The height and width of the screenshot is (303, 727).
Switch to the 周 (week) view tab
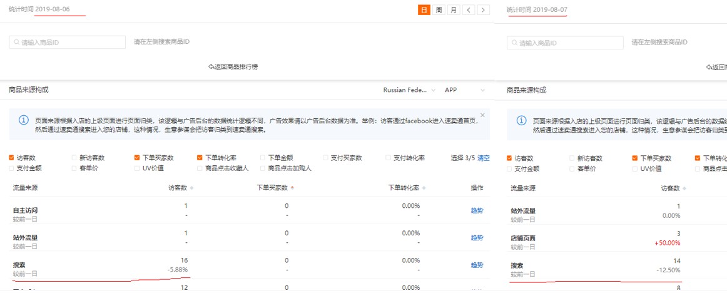pos(439,10)
